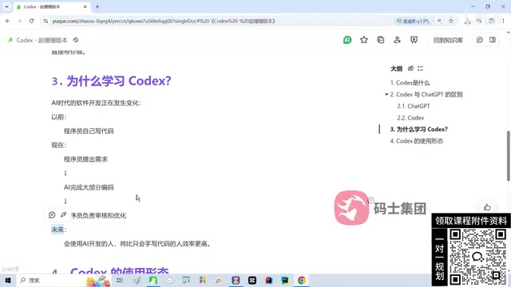Open the browser downloads icon

(x=468, y=21)
